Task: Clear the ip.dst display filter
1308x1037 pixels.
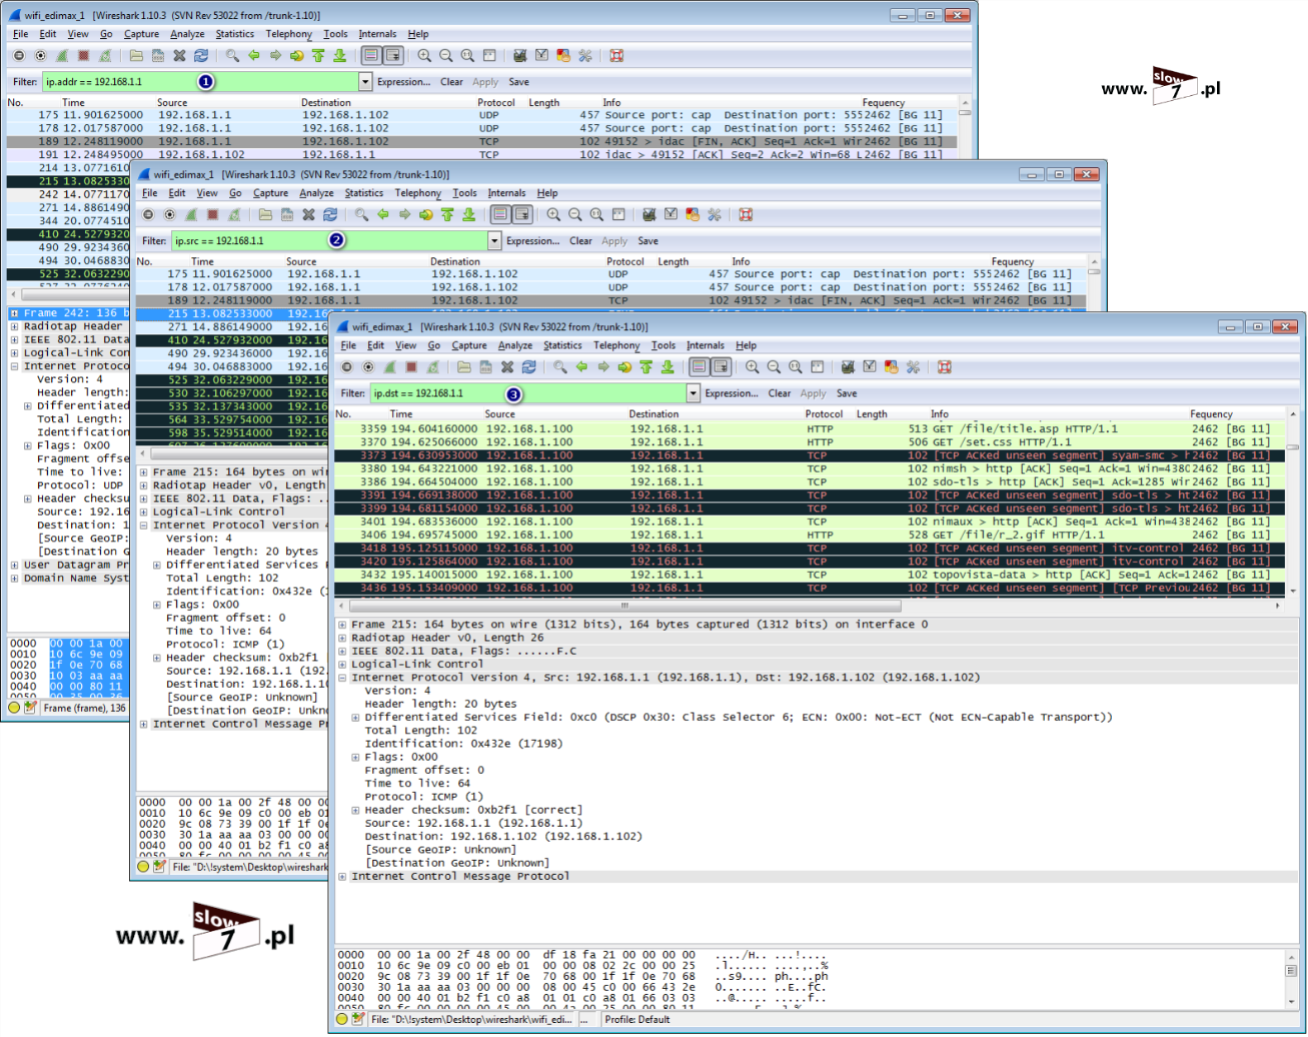Action: [x=780, y=394]
